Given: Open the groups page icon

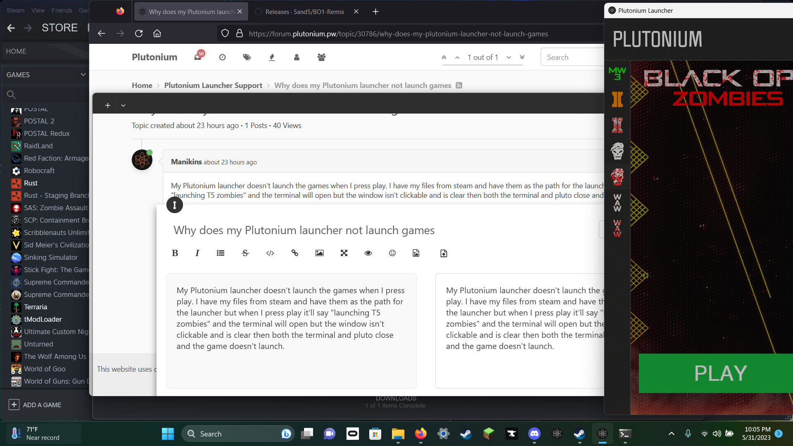Looking at the screenshot, I should click(321, 57).
